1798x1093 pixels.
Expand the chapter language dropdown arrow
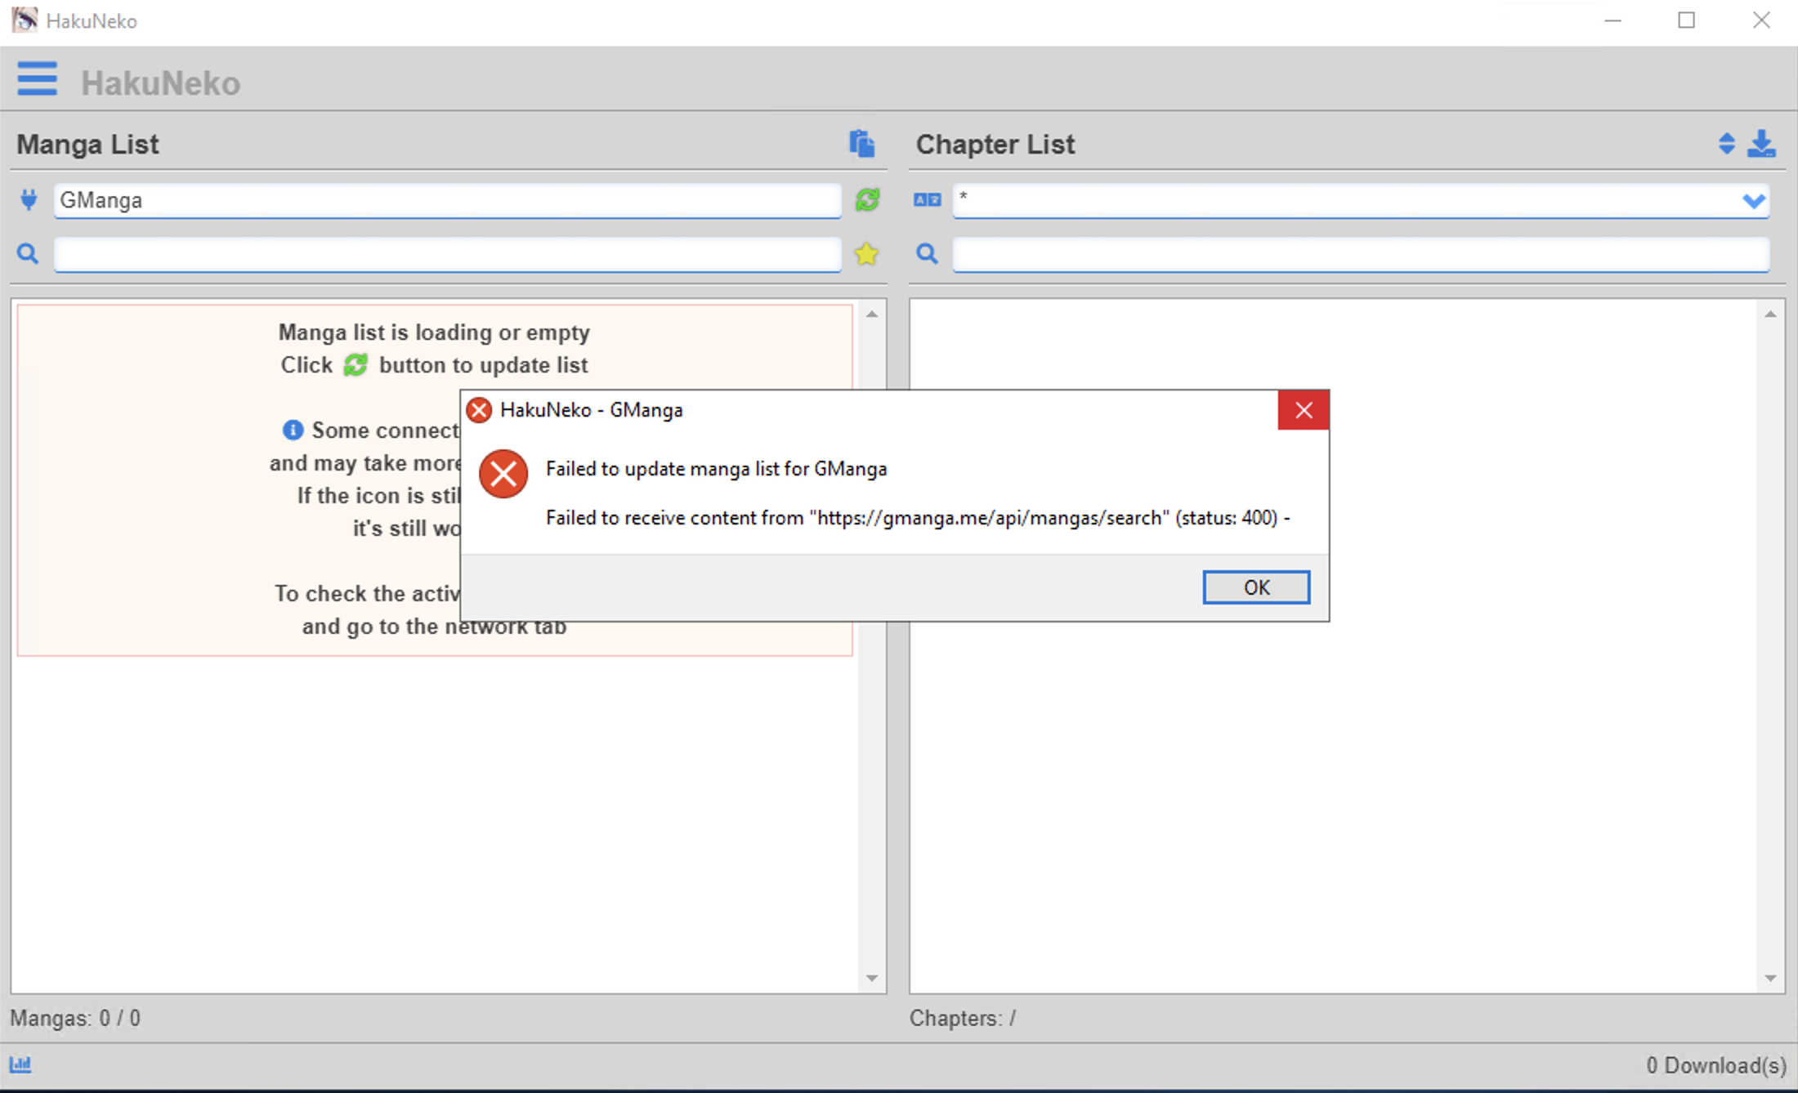1754,200
